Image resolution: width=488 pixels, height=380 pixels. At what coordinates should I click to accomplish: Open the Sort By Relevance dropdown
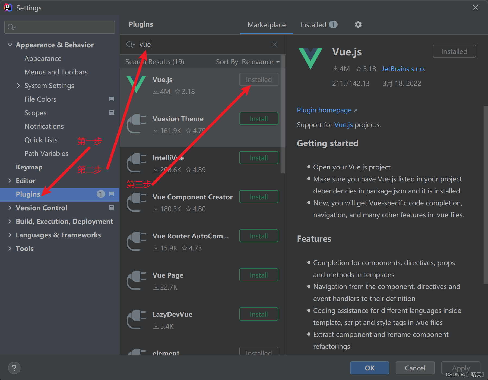[248, 62]
